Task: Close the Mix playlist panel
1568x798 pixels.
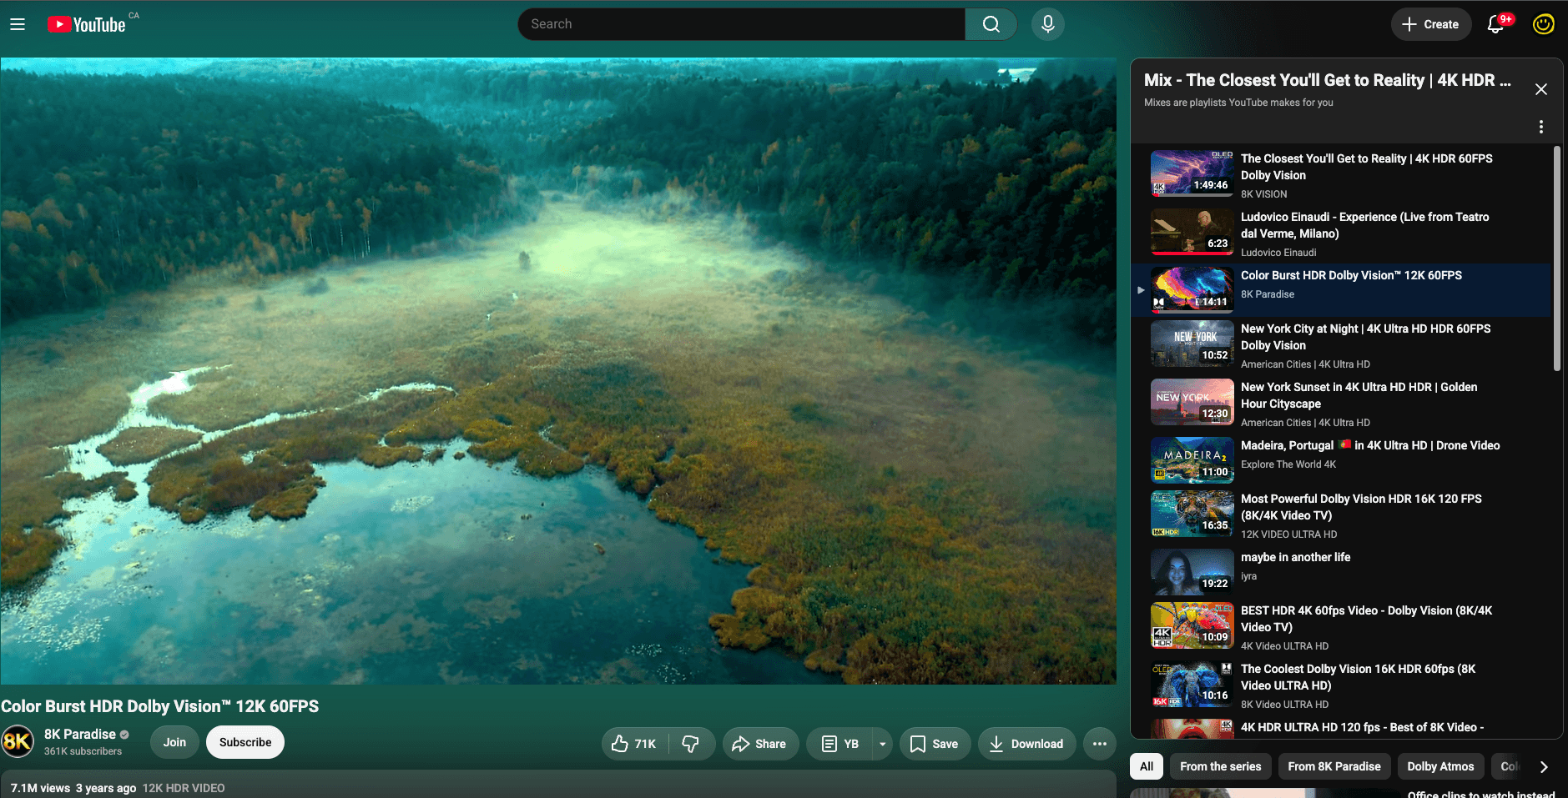Action: (x=1541, y=89)
